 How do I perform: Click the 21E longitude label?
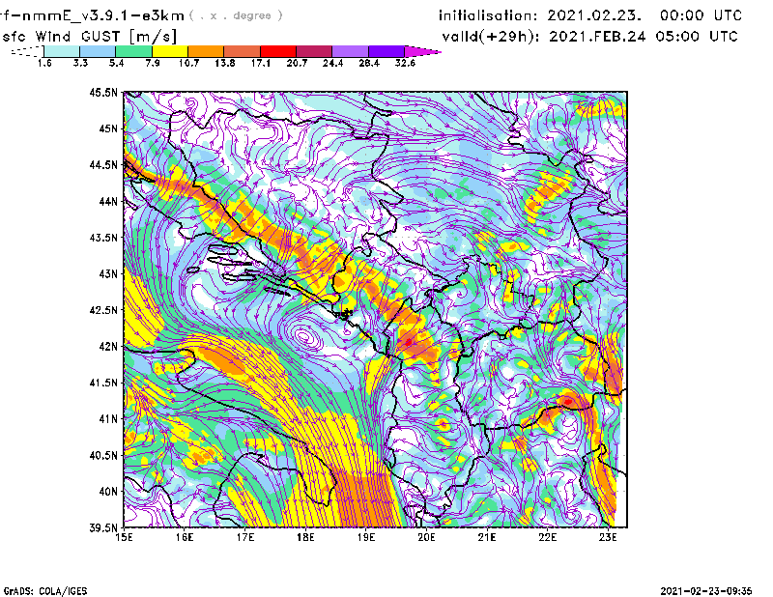click(487, 537)
